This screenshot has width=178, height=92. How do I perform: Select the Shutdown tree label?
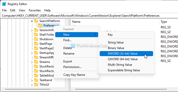point(46,39)
